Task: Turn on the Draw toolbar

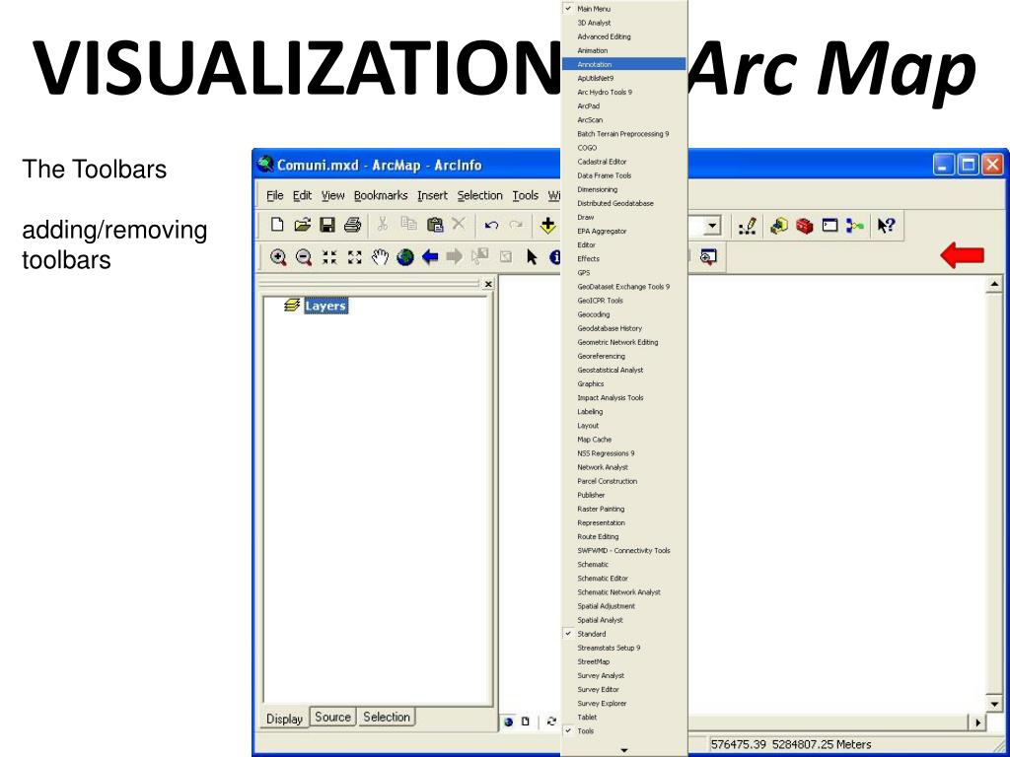Action: (623, 217)
